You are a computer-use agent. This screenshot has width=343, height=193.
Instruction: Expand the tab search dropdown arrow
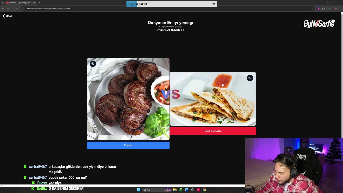tap(3, 3)
